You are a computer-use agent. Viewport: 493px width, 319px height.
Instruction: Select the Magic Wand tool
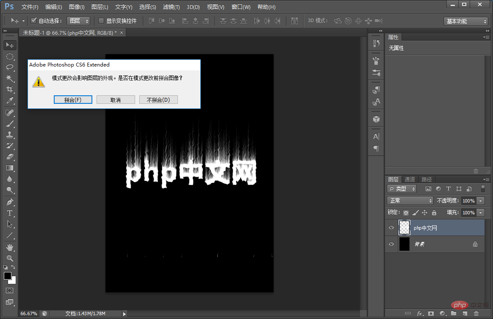pos(10,78)
